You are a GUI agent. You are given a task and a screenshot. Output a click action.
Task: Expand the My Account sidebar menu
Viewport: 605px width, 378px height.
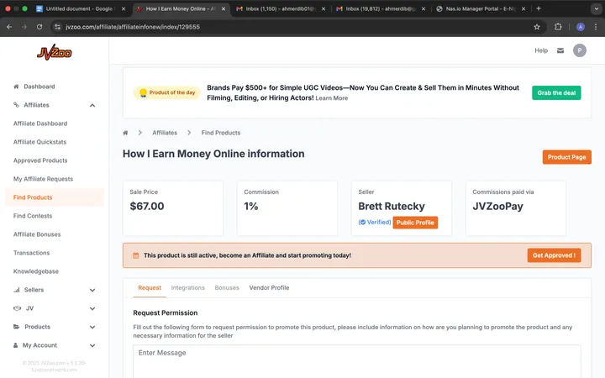click(x=92, y=345)
